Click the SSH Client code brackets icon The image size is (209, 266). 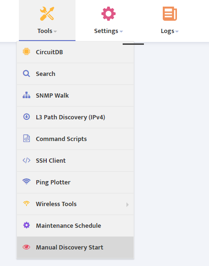[26, 160]
